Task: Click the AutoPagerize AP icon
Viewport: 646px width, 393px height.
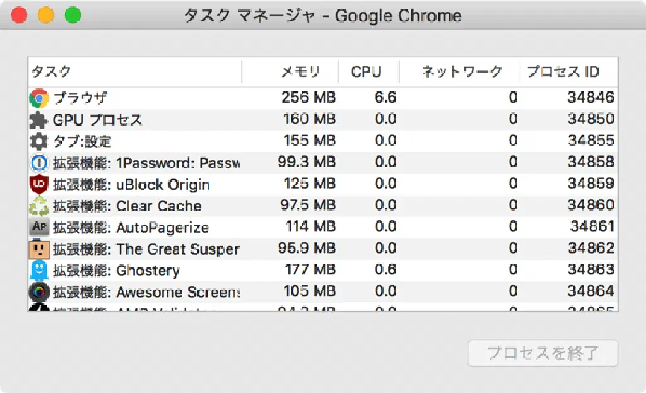Action: click(39, 228)
